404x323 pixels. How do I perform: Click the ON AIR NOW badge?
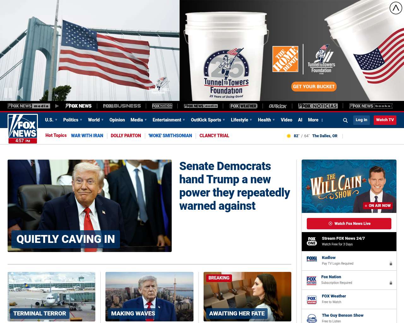pos(378,206)
